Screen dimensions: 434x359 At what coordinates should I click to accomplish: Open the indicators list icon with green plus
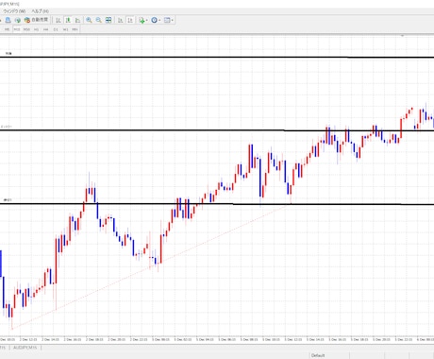tap(142, 20)
